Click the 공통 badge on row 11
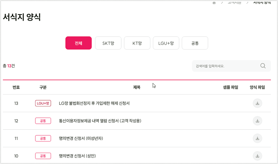Image resolution: width=278 pixels, height=164 pixels. (43, 138)
